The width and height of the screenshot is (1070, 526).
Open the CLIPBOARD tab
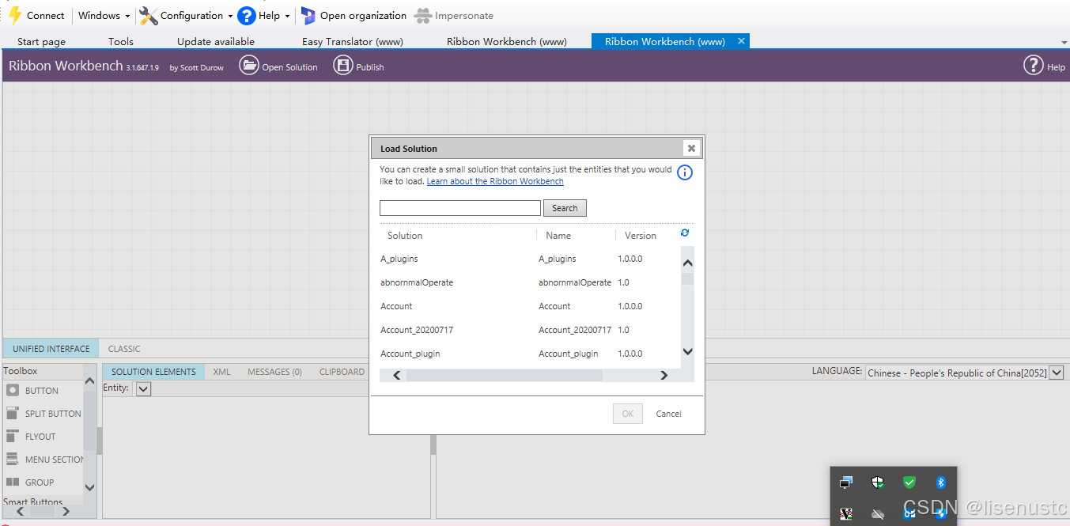pos(342,372)
